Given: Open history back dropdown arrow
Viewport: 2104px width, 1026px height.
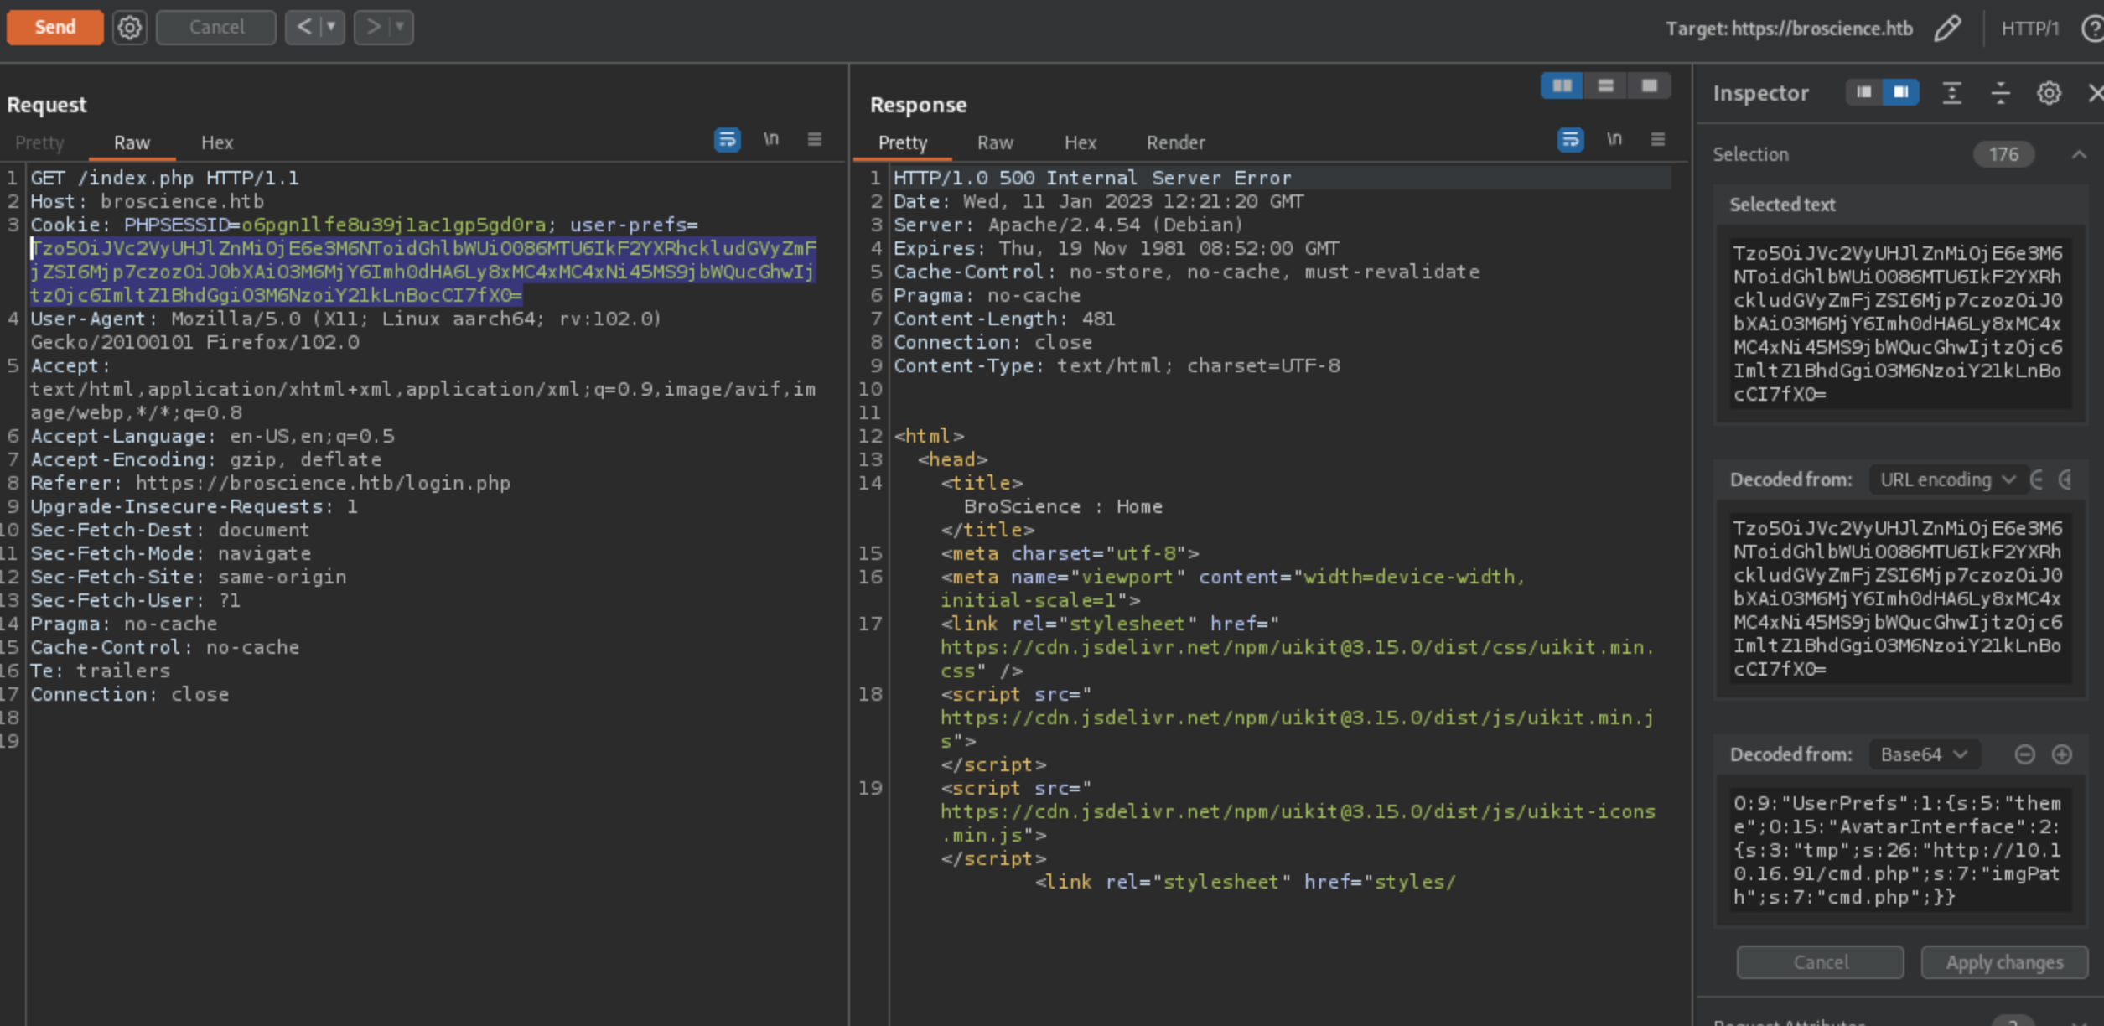Looking at the screenshot, I should [331, 28].
